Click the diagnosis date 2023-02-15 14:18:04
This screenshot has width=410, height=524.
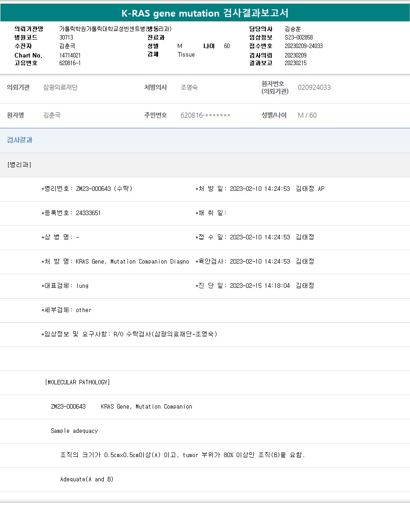pos(260,286)
